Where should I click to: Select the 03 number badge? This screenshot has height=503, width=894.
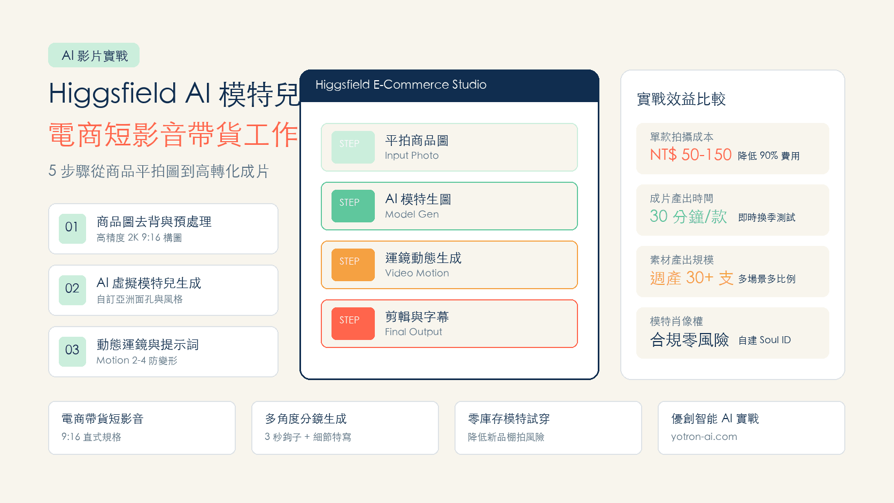click(x=72, y=352)
